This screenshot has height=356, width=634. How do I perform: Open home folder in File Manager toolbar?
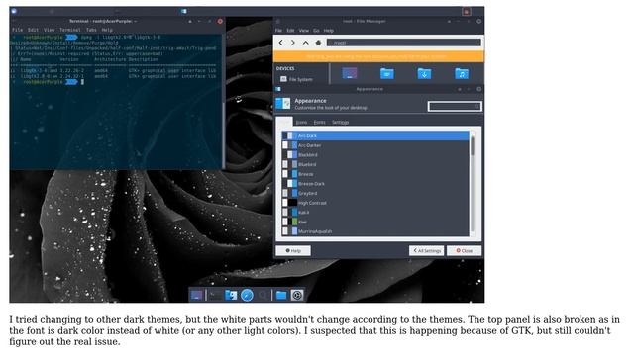pos(318,43)
